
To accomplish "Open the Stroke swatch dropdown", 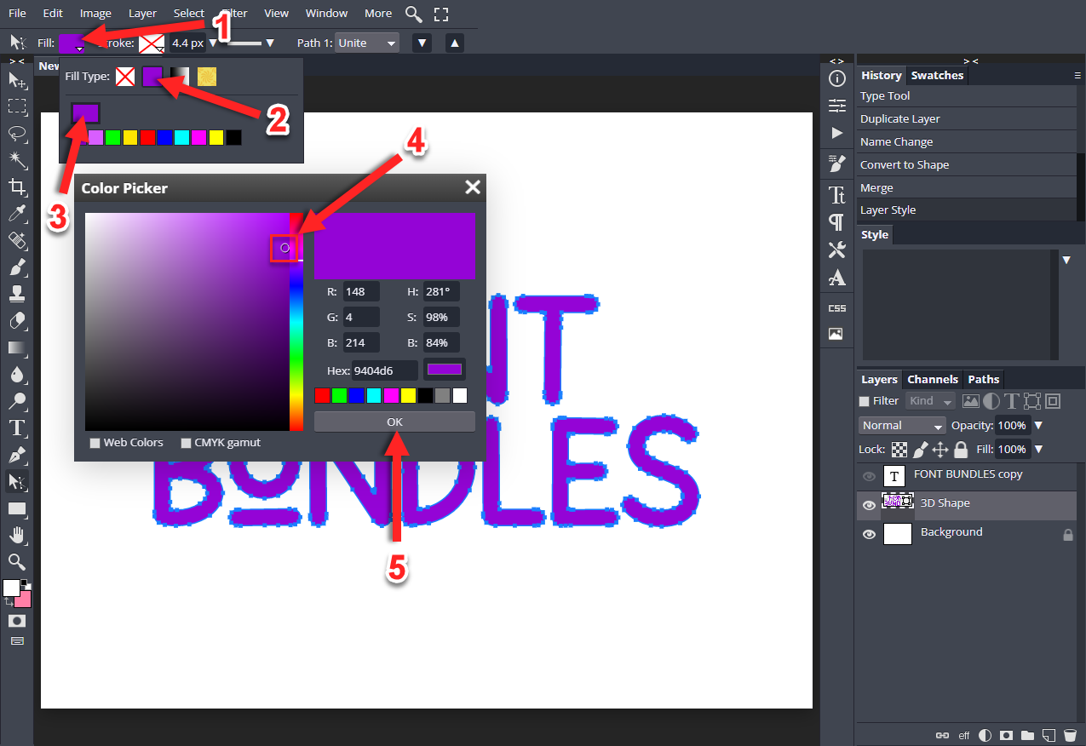I will pyautogui.click(x=152, y=43).
